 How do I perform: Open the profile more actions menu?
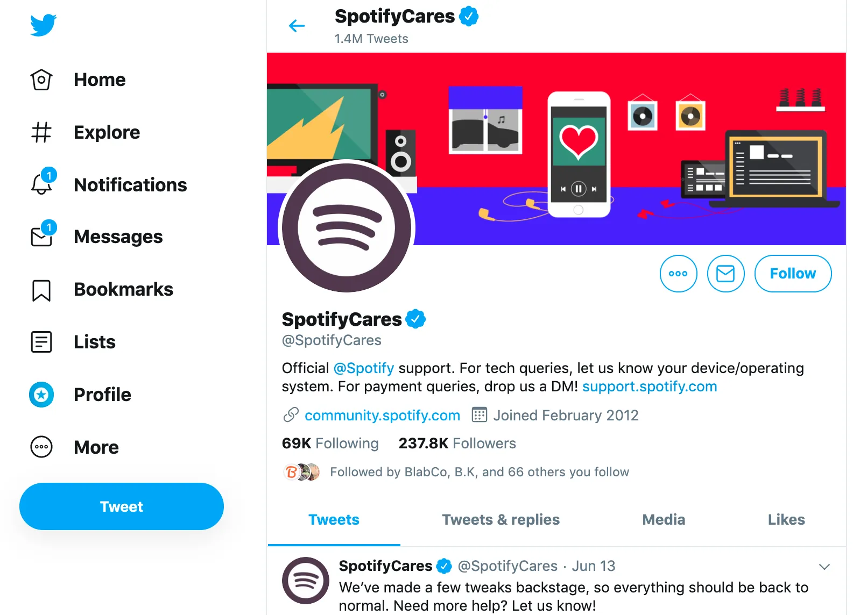click(678, 274)
